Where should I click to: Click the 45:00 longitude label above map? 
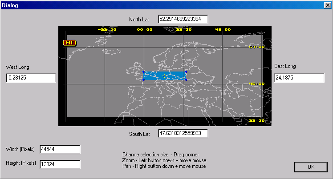pyautogui.click(x=223, y=30)
